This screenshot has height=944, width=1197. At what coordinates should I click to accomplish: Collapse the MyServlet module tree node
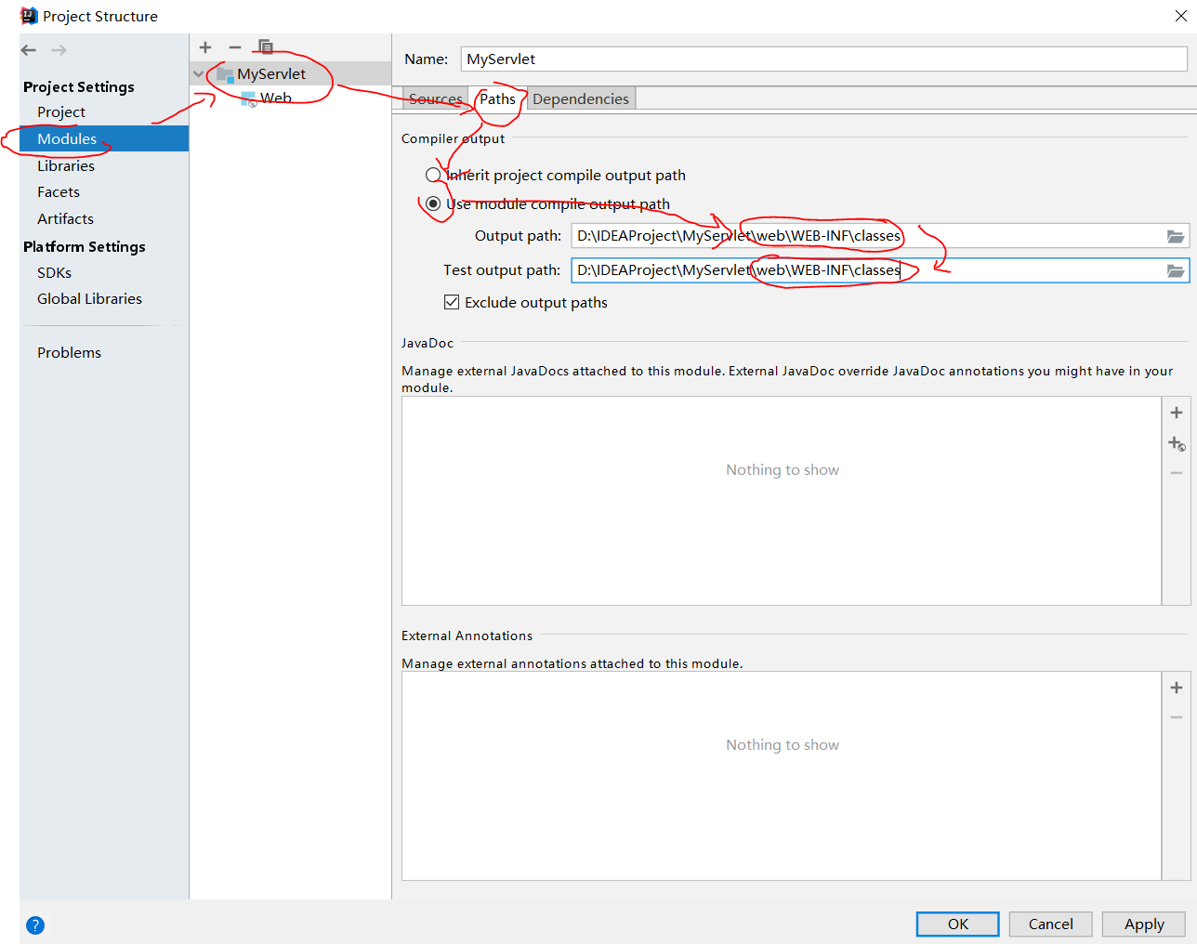pyautogui.click(x=198, y=74)
